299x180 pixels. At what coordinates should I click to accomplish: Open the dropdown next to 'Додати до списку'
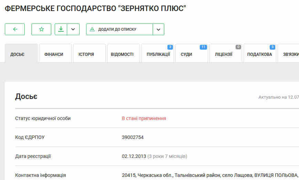pyautogui.click(x=158, y=29)
